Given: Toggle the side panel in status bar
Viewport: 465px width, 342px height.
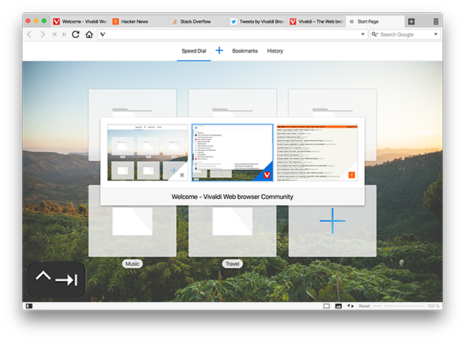Looking at the screenshot, I should [29, 306].
